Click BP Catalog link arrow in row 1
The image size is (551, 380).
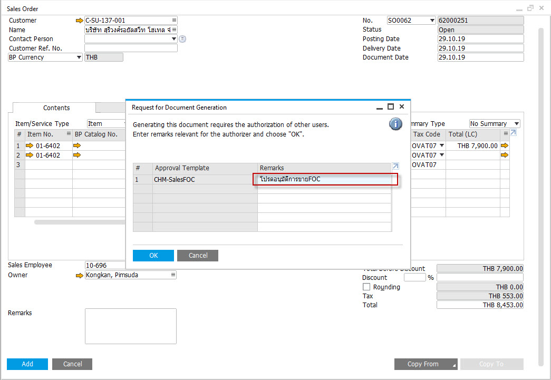tap(77, 145)
